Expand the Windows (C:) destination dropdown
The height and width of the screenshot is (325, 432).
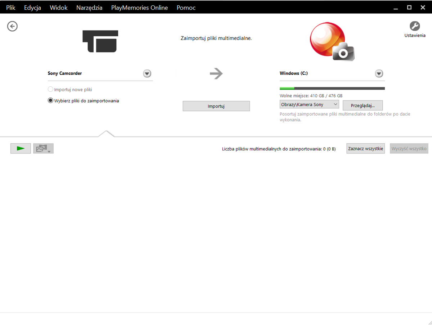click(x=379, y=73)
